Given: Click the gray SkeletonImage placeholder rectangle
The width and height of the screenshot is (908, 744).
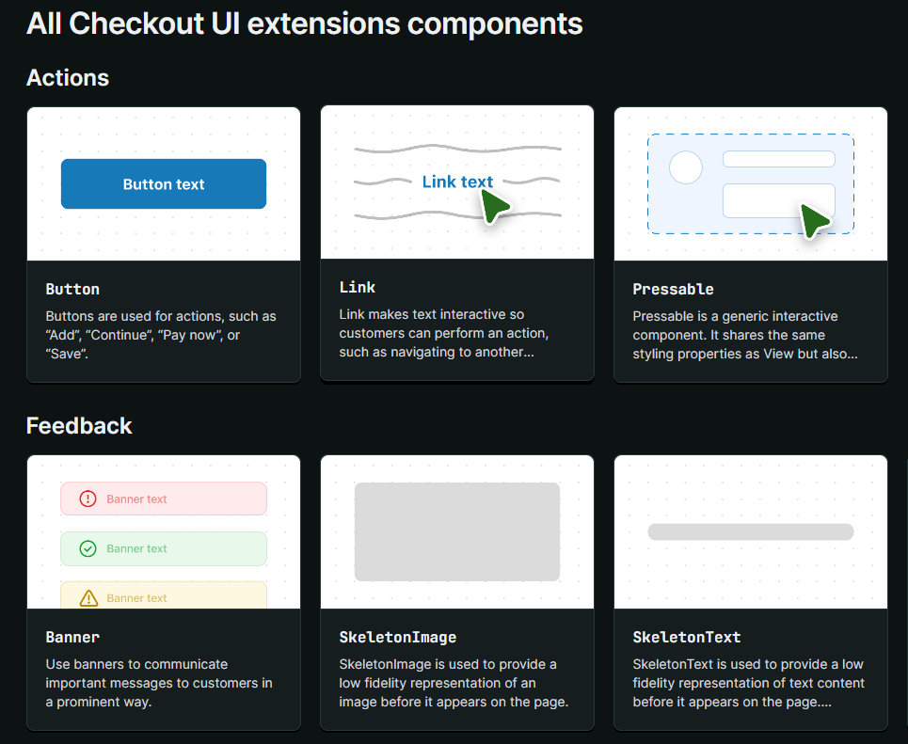Looking at the screenshot, I should tap(457, 531).
